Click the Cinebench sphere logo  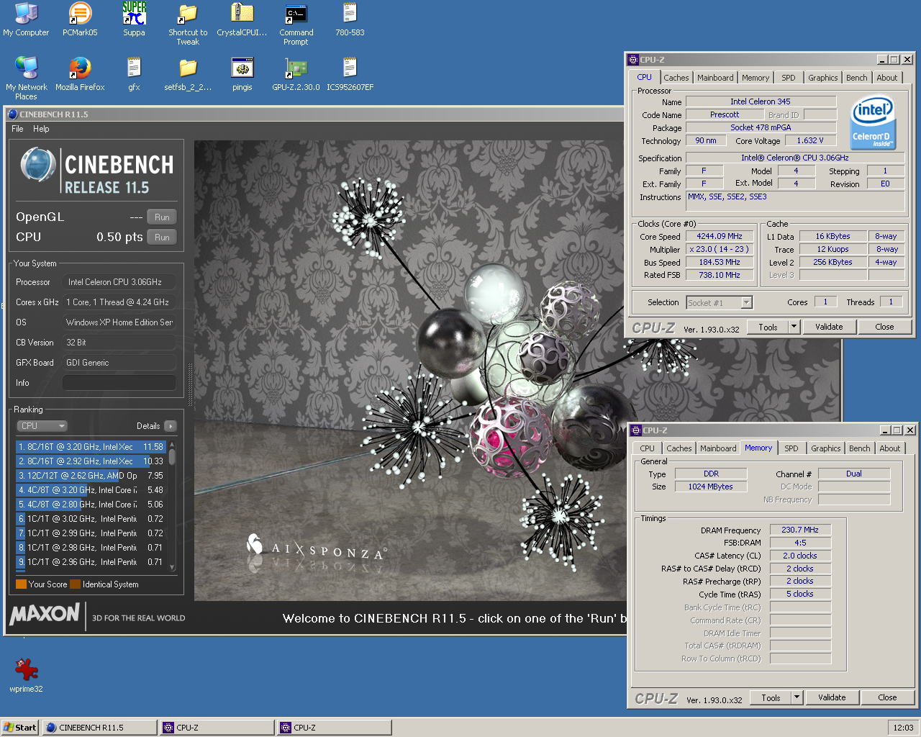pyautogui.click(x=37, y=165)
